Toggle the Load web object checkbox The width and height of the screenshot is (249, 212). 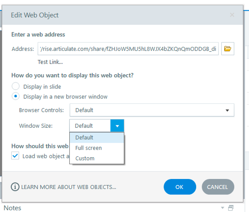[15, 156]
